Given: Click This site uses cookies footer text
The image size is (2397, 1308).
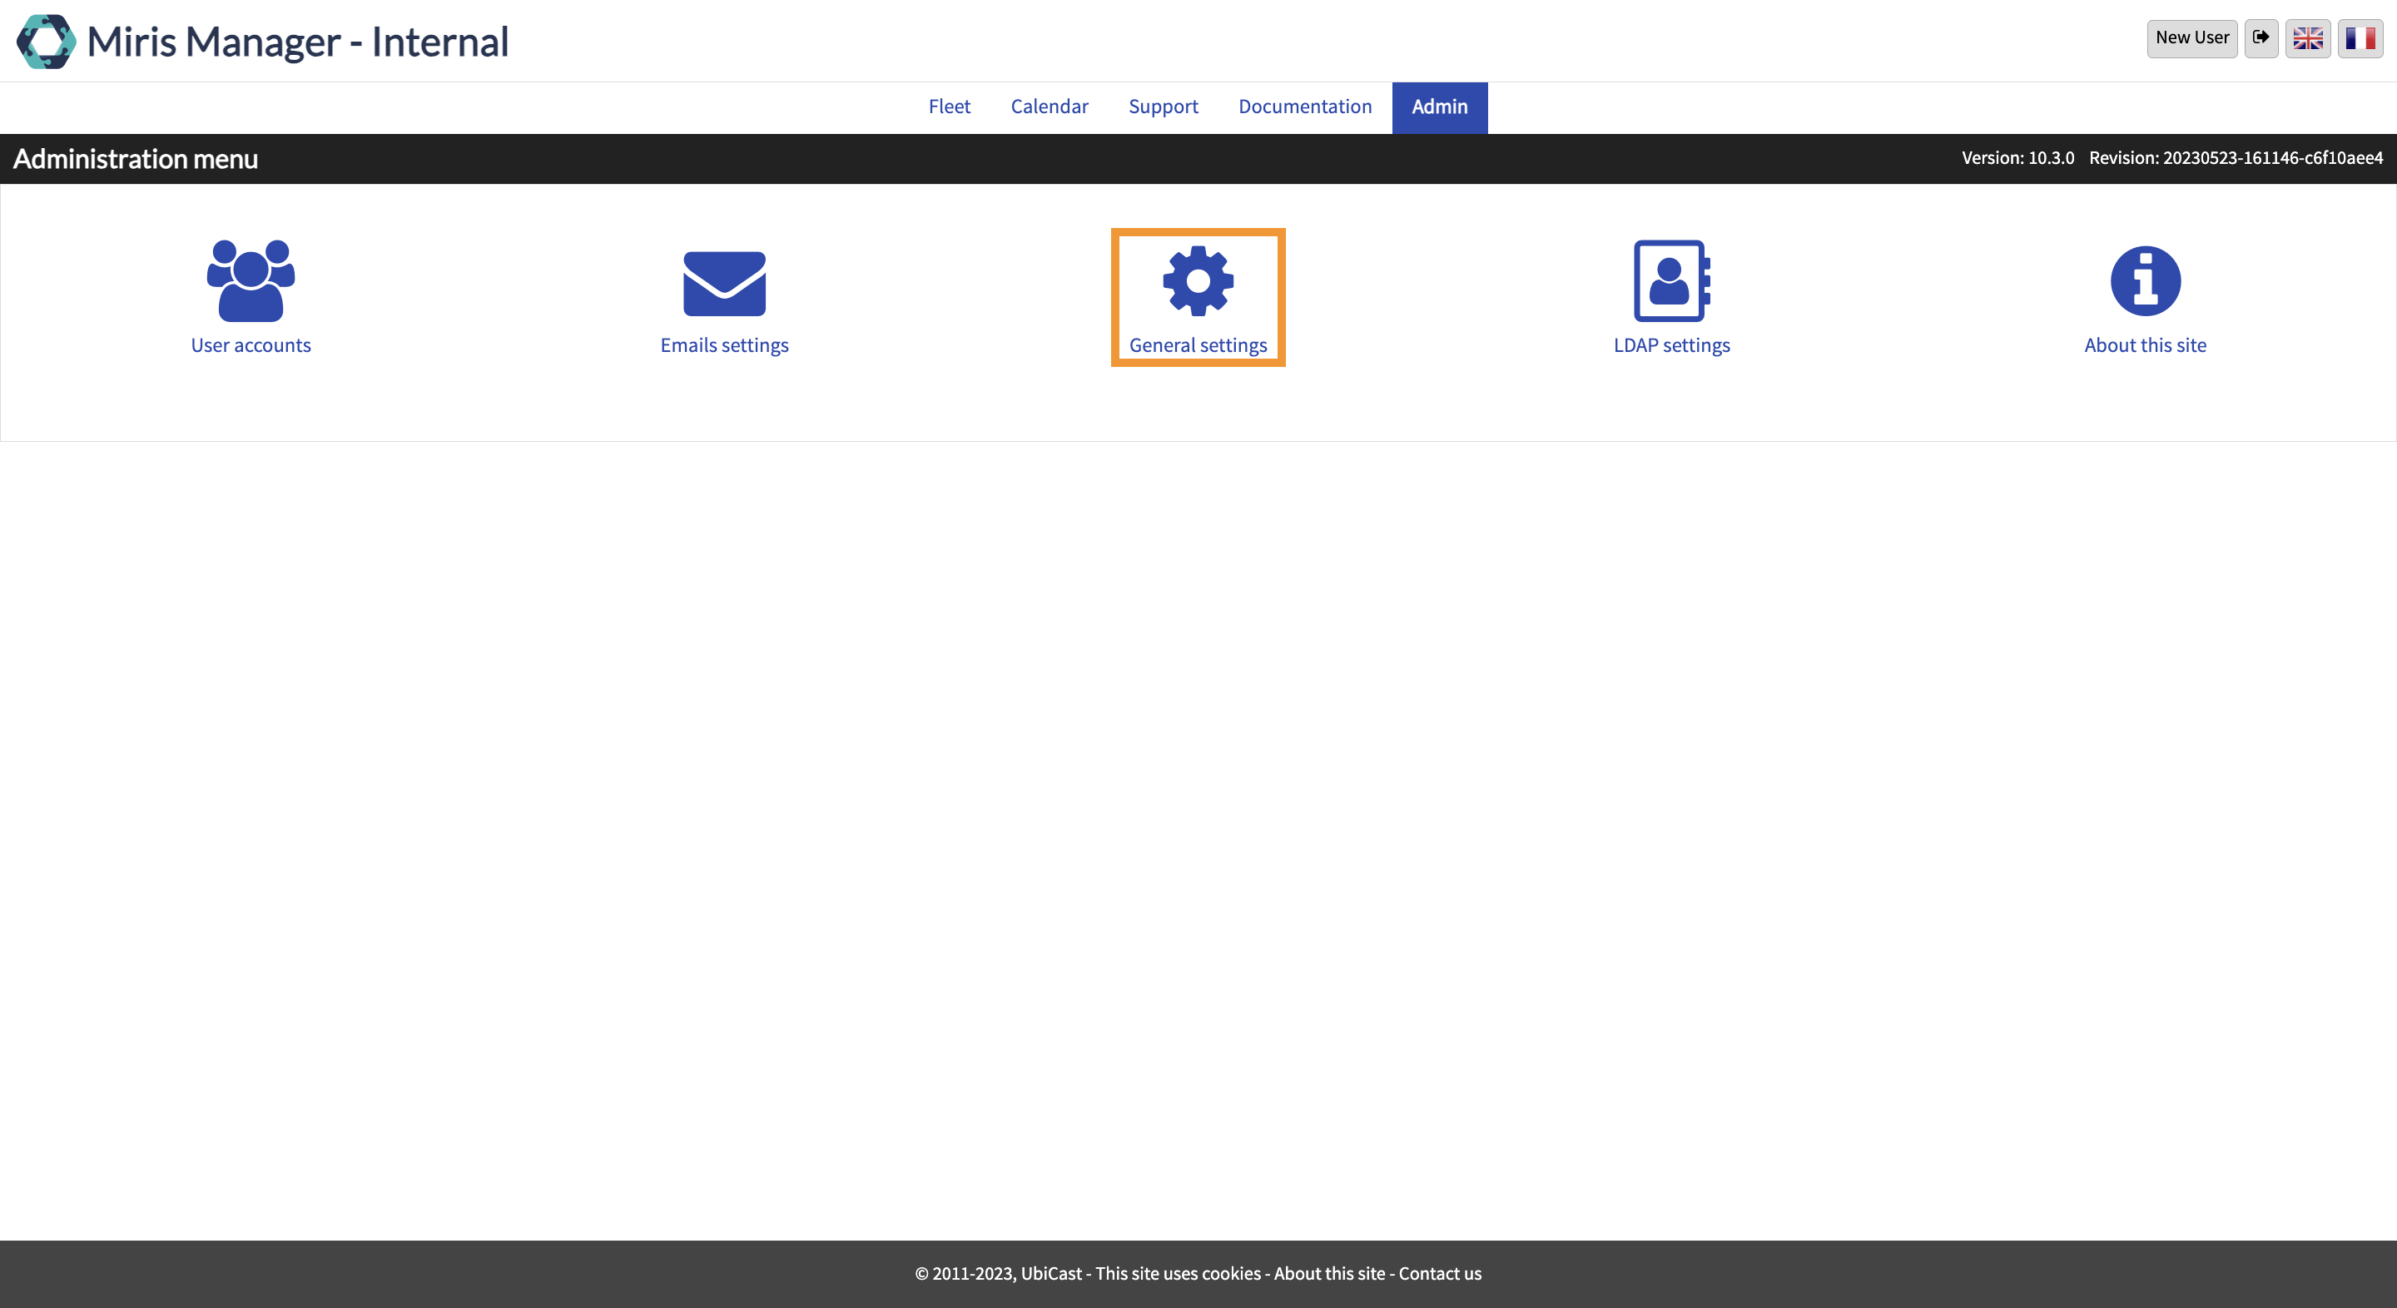Looking at the screenshot, I should click(1177, 1274).
